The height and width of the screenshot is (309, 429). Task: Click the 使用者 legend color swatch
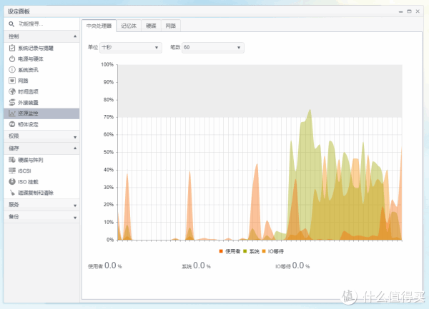click(221, 251)
